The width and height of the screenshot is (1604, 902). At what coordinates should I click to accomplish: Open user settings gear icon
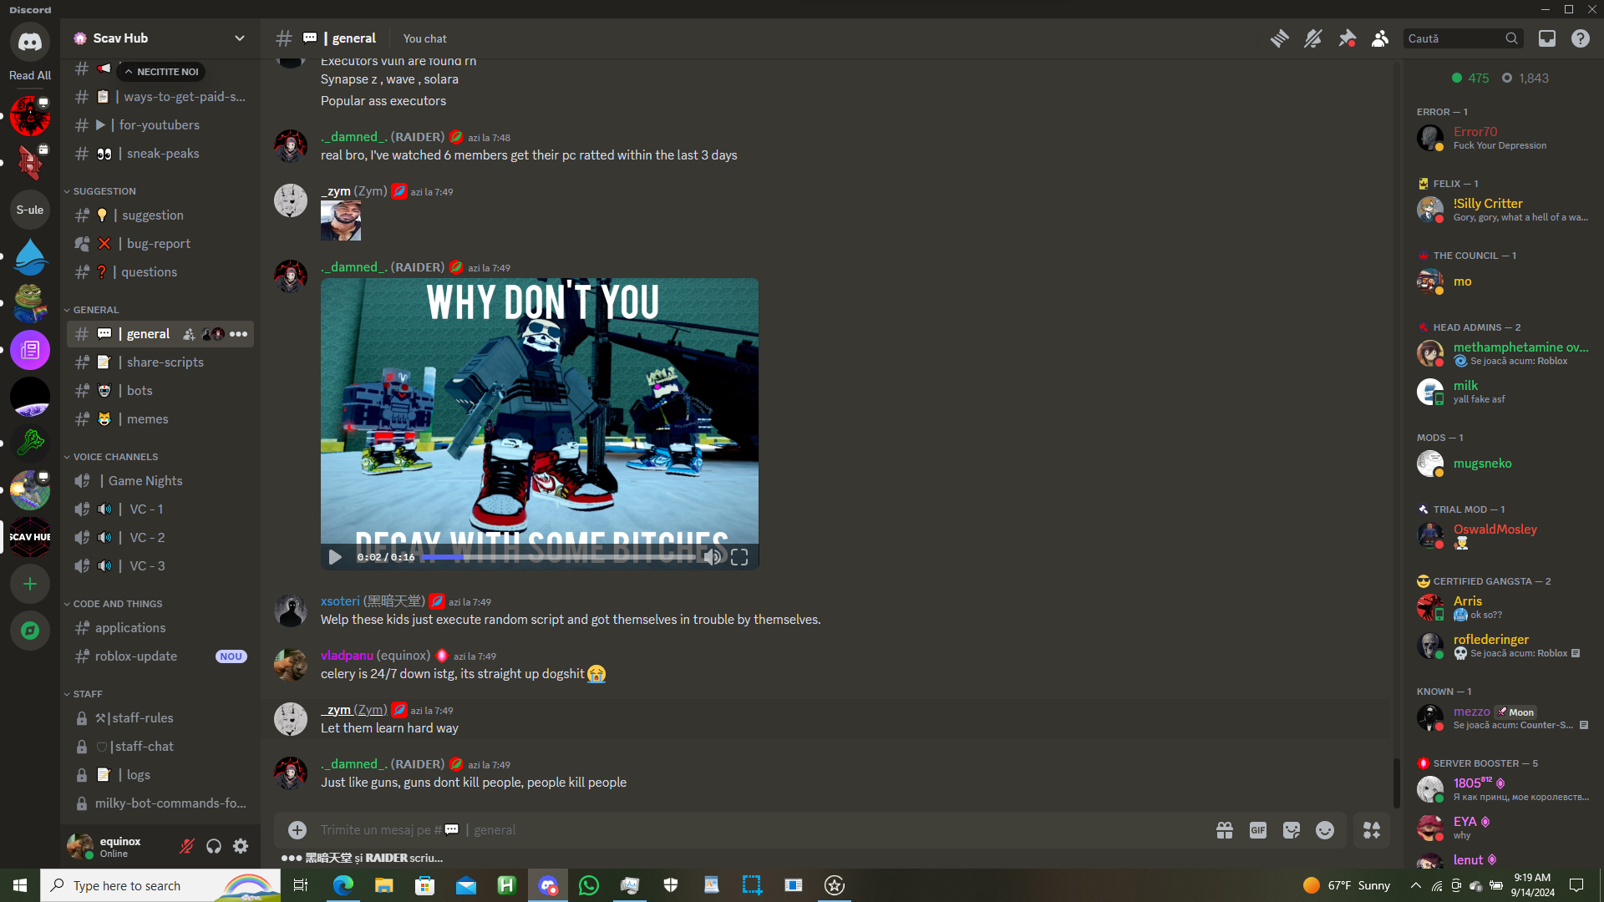coord(241,847)
